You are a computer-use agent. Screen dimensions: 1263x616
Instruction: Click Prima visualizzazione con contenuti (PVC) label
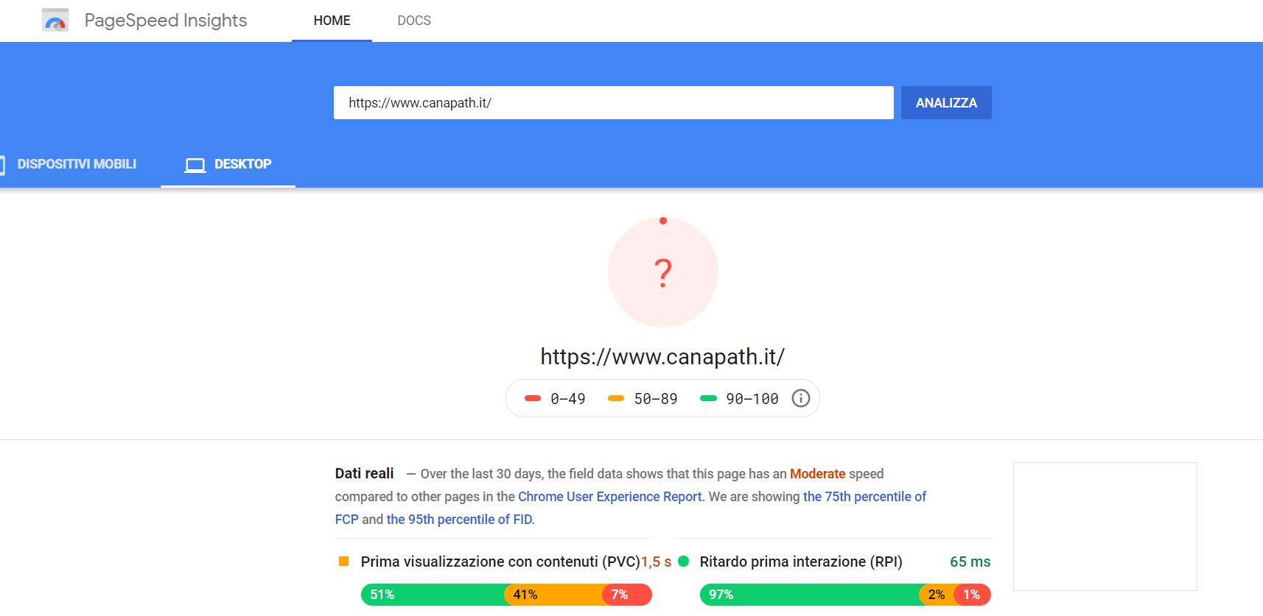tap(500, 562)
